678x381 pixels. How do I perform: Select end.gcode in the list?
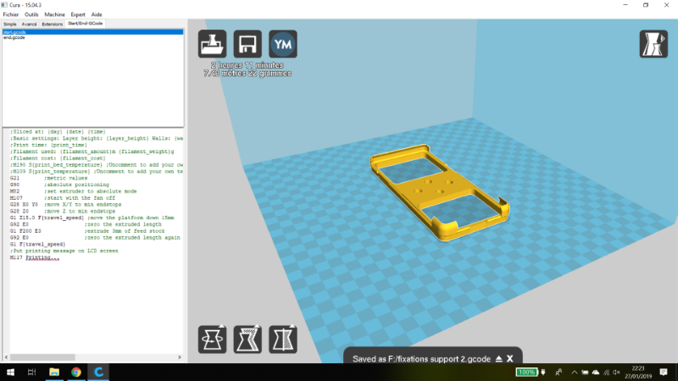tap(14, 38)
